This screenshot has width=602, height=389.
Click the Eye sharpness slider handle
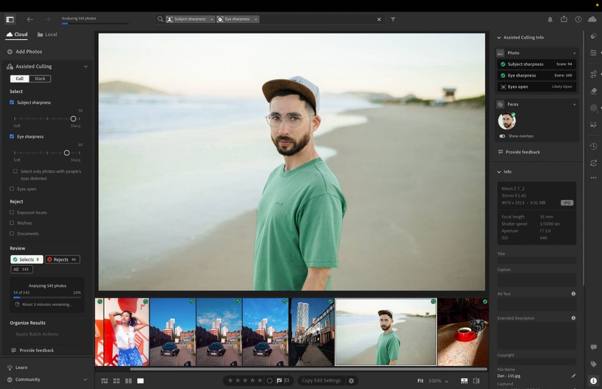pos(67,153)
